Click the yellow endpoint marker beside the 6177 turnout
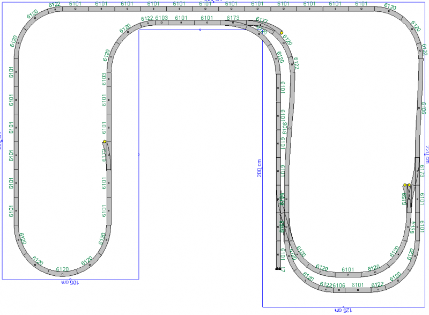The height and width of the screenshot is (315, 429). pyautogui.click(x=282, y=33)
